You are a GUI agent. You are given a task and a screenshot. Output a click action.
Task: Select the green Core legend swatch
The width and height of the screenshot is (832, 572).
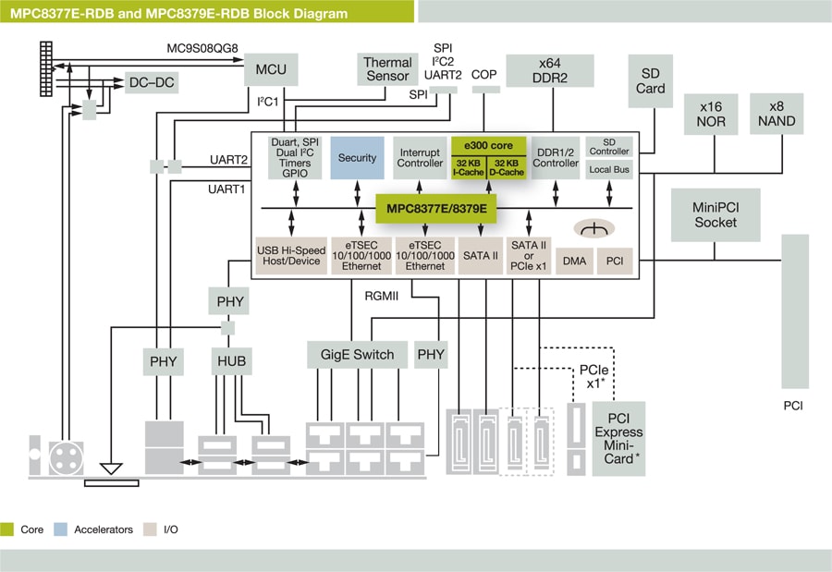pyautogui.click(x=7, y=529)
